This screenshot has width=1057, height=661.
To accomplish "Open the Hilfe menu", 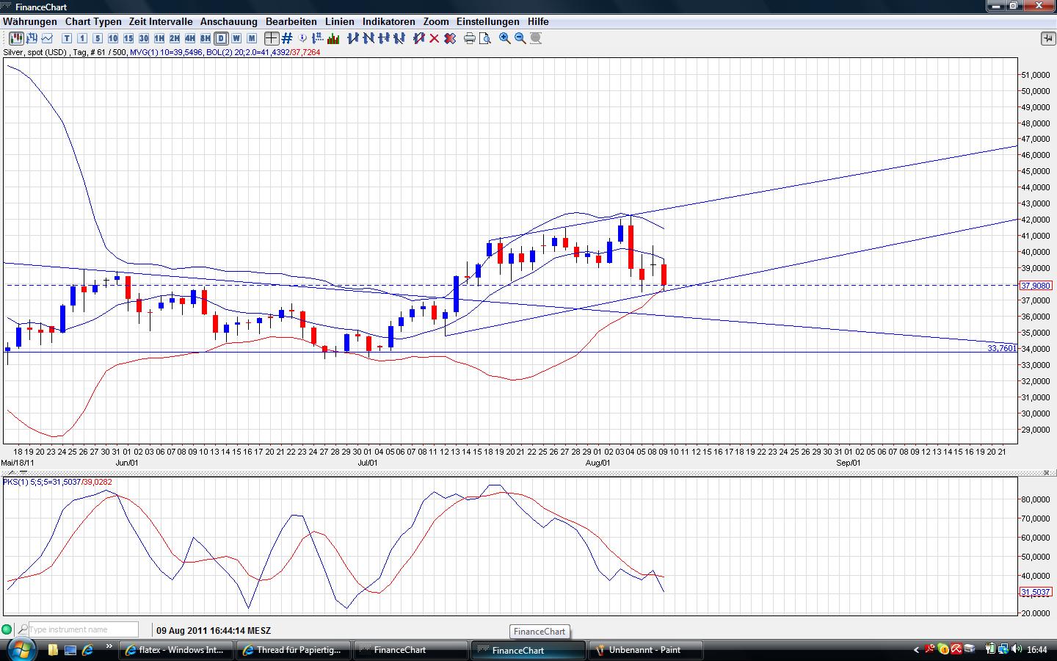I will 538,21.
